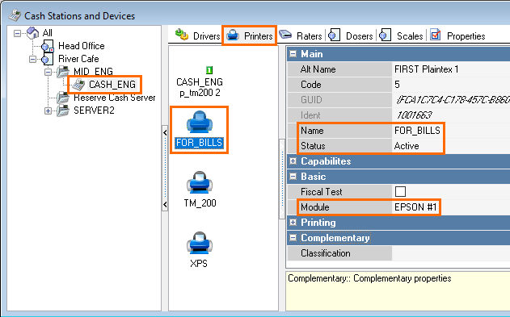Select the All root house icon
Image resolution: width=510 pixels, height=317 pixels.
click(x=33, y=33)
